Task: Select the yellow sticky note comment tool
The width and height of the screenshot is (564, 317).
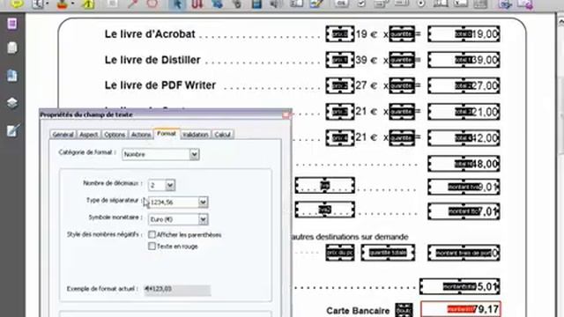Action: click(x=16, y=4)
